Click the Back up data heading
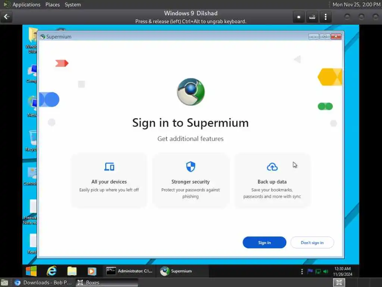 pos(272,182)
